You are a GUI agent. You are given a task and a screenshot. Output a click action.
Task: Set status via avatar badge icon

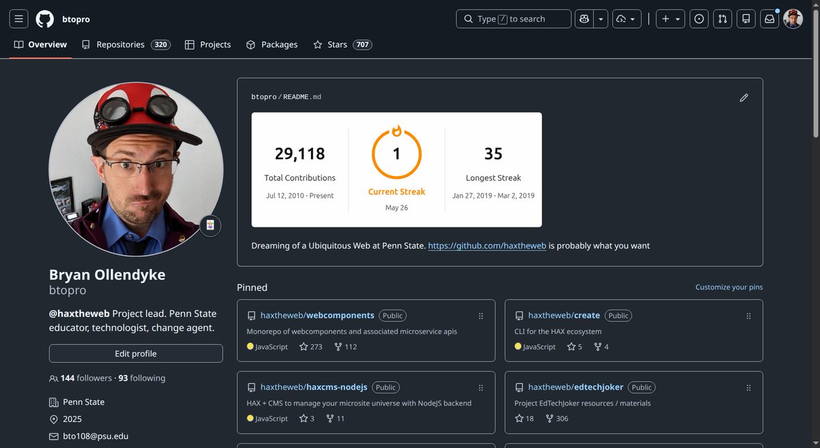coord(210,225)
